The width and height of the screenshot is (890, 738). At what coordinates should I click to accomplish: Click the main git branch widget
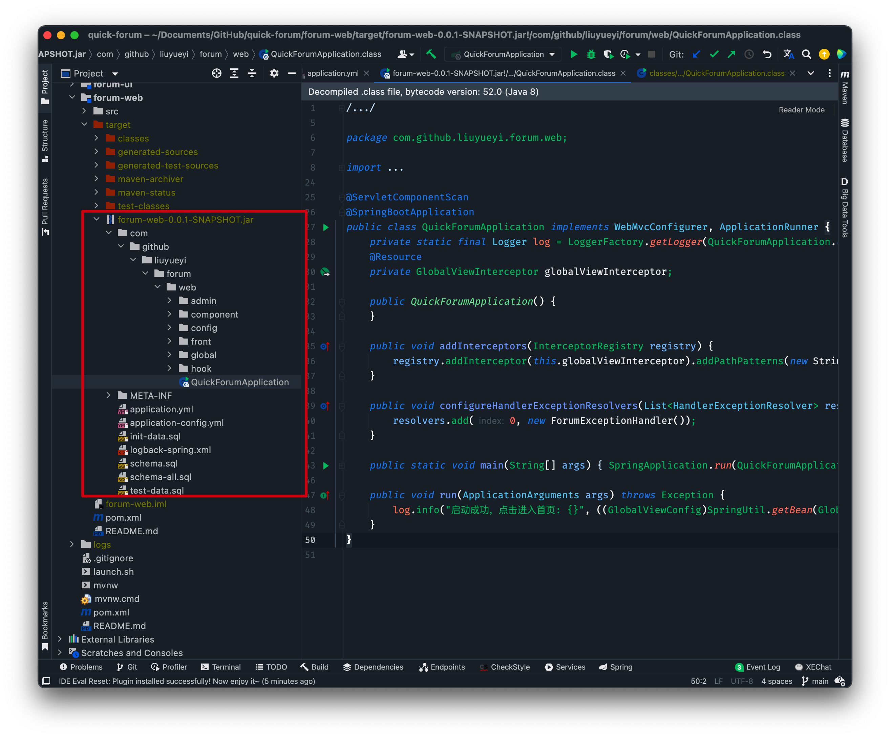pyautogui.click(x=815, y=681)
